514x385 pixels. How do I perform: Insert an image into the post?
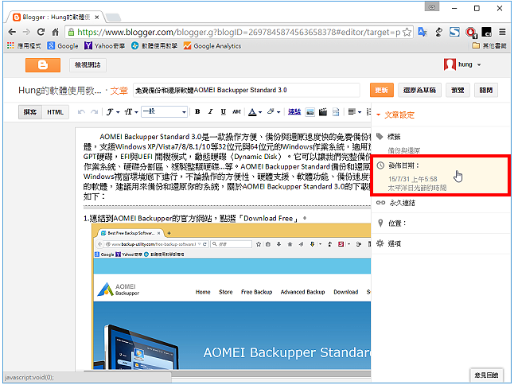(x=310, y=112)
